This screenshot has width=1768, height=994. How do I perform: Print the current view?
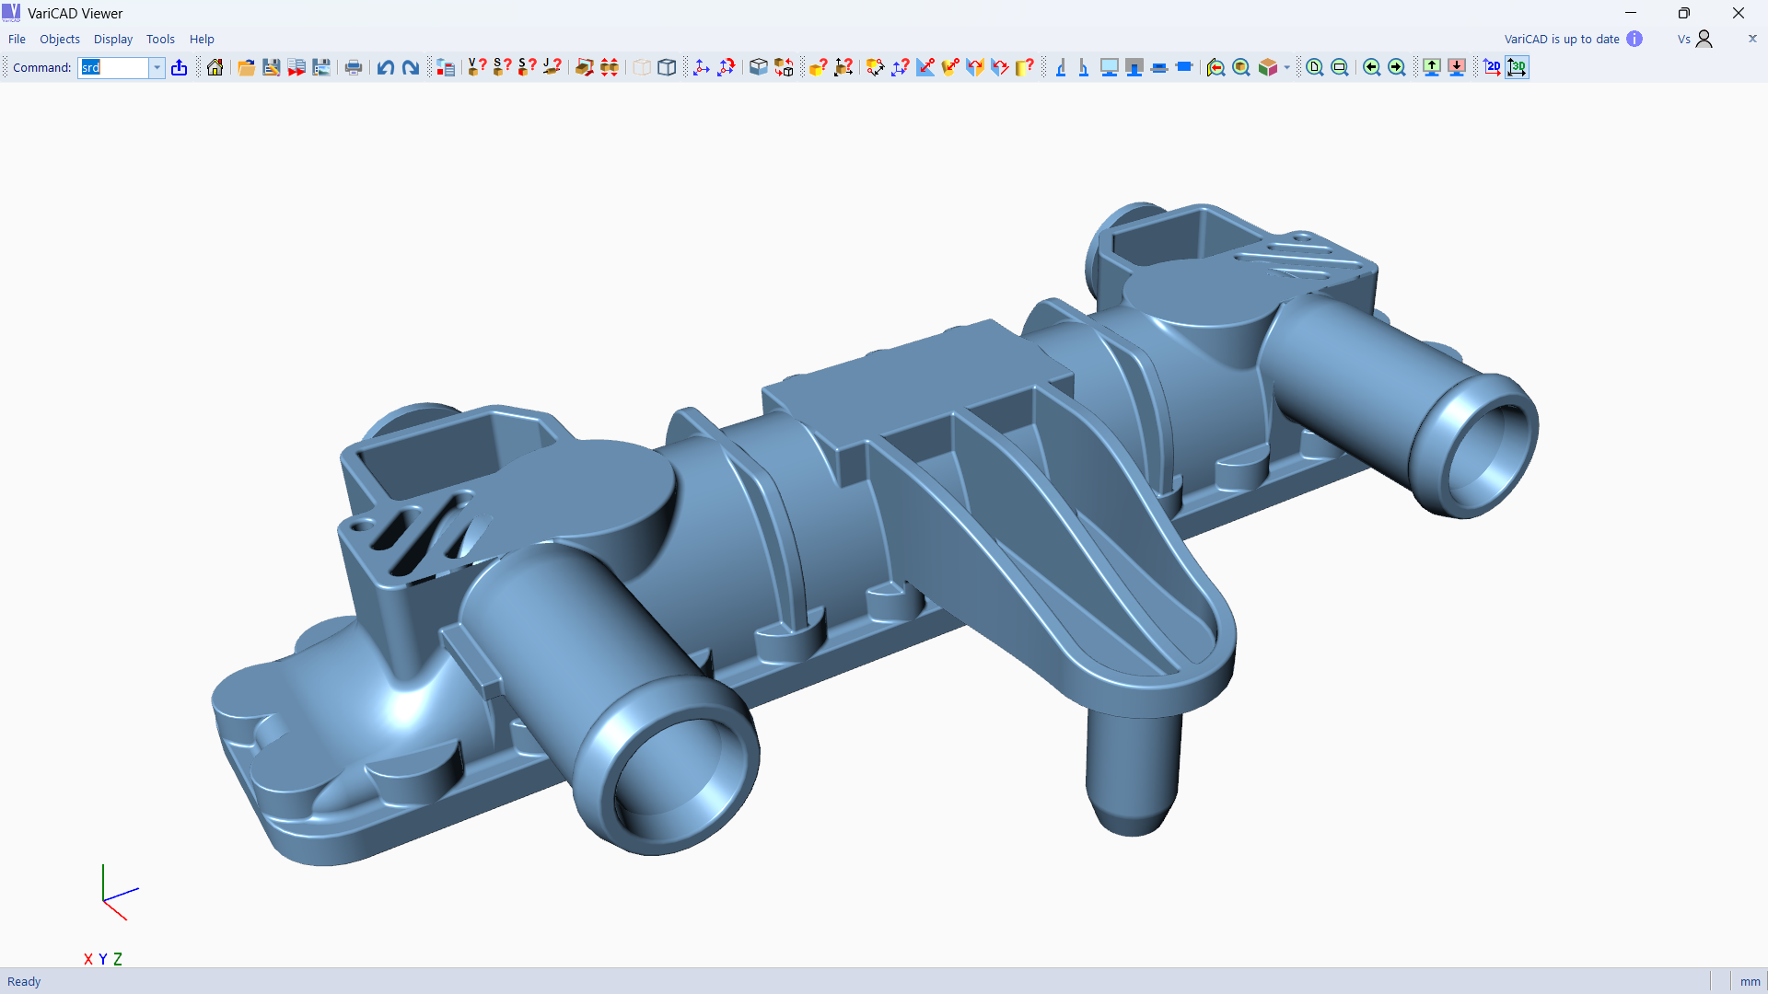(x=354, y=67)
